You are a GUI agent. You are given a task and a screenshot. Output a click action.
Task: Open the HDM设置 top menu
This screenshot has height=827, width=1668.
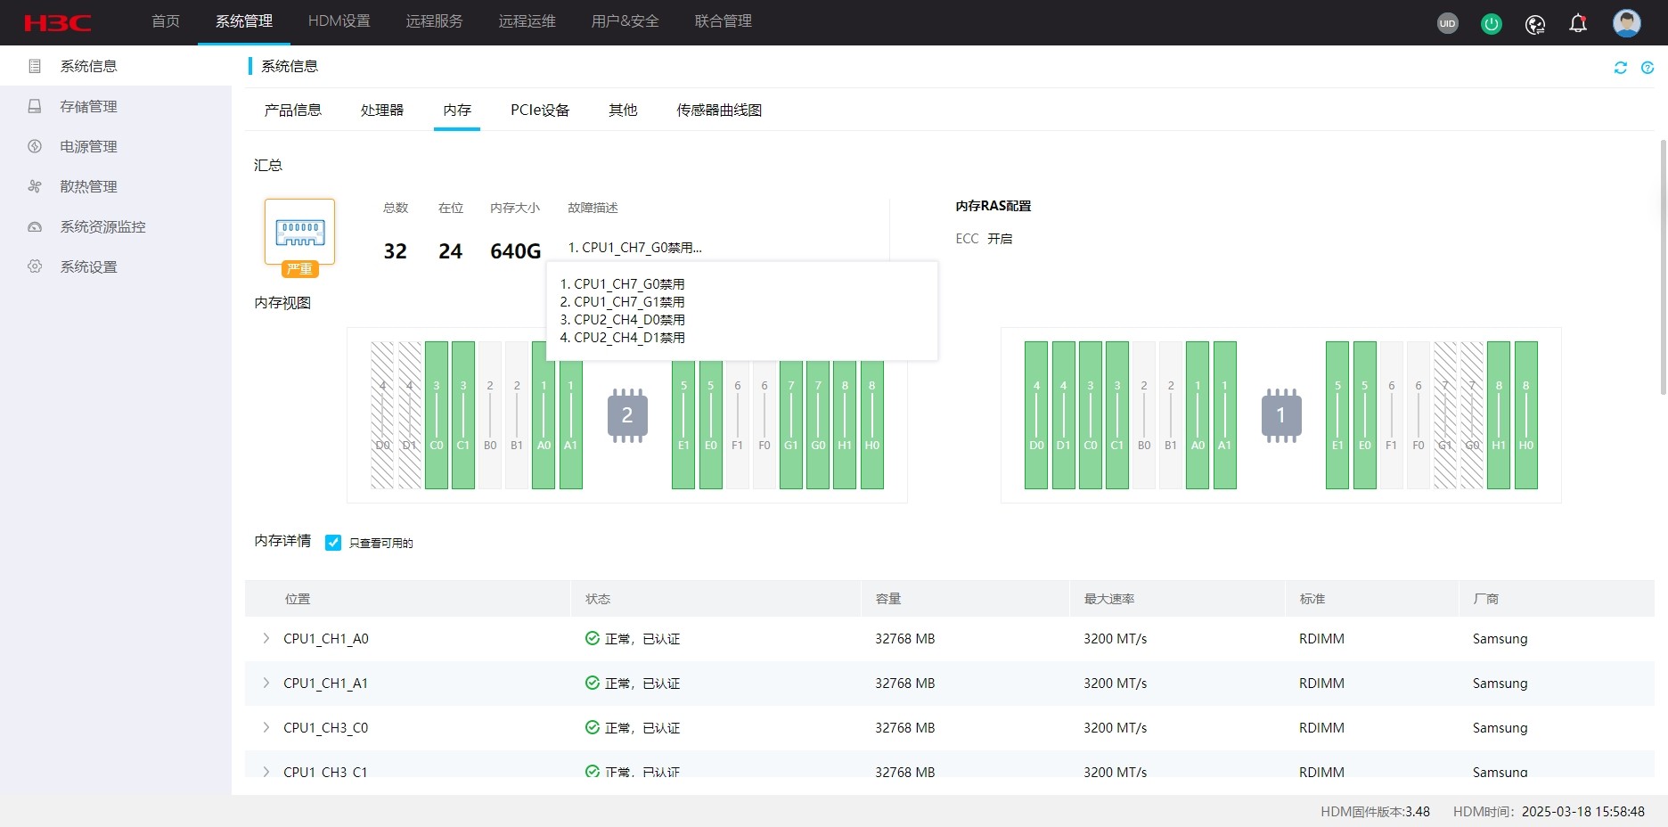tap(339, 21)
